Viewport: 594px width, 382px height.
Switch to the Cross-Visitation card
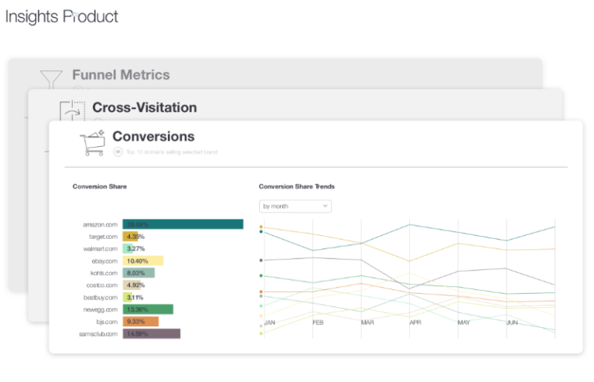pos(144,107)
